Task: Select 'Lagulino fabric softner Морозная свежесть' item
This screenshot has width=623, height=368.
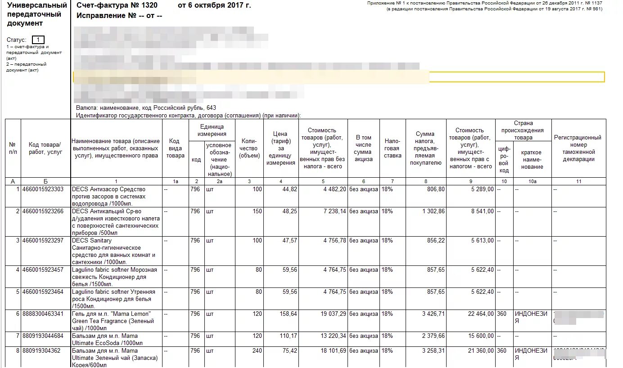Action: 114,277
